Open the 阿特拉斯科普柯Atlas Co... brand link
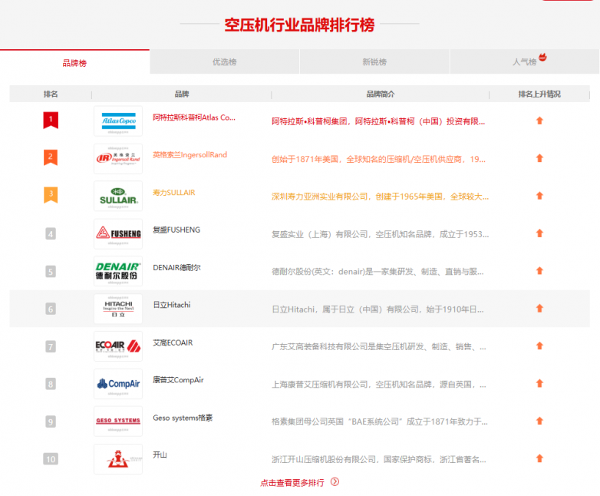The width and height of the screenshot is (600, 496). click(194, 117)
